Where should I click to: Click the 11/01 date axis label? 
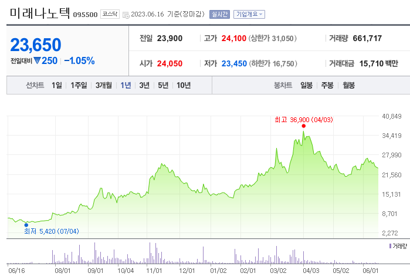click(154, 271)
